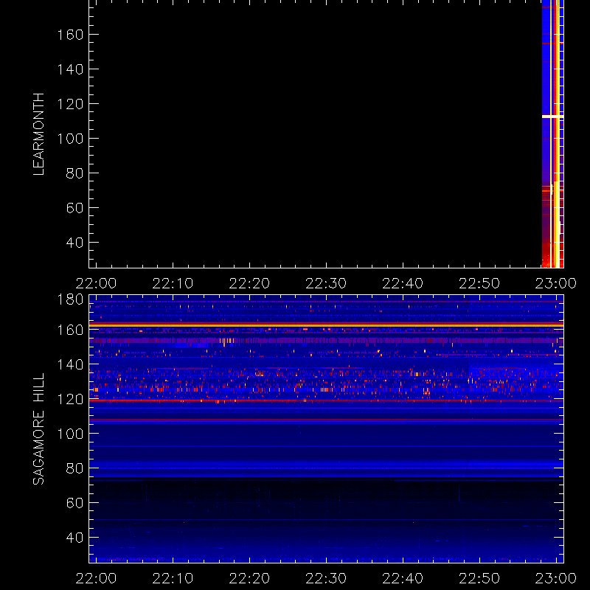The height and width of the screenshot is (590, 590).
Task: Click 22:50 time label under SAGAMORE HILL plot
Action: click(479, 578)
